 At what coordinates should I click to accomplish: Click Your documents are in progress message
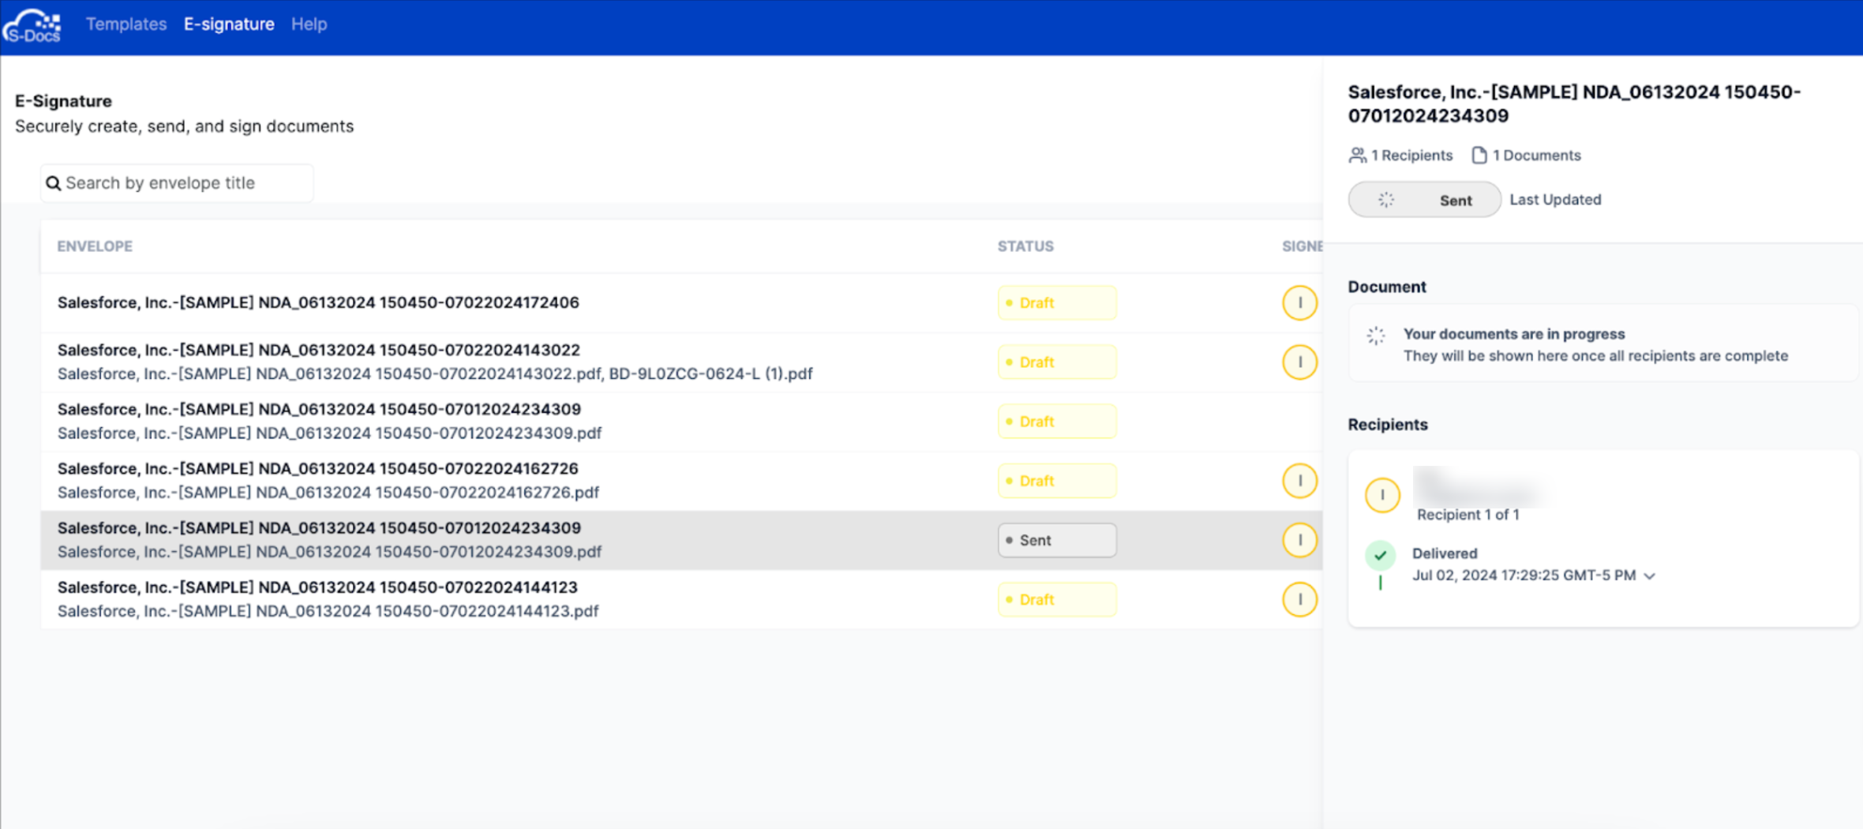tap(1513, 334)
